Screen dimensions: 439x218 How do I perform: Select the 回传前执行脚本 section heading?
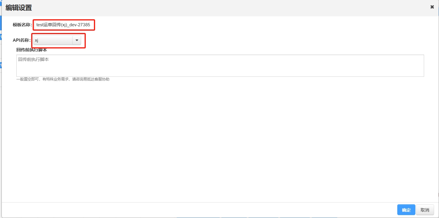click(32, 50)
